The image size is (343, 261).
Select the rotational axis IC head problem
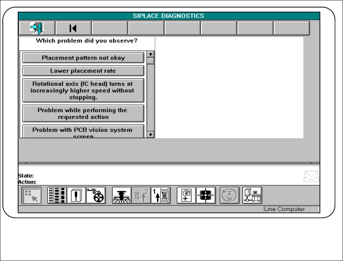click(83, 90)
